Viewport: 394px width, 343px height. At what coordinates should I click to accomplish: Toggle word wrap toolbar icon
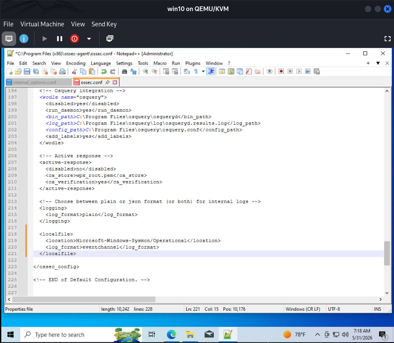pyautogui.click(x=187, y=71)
